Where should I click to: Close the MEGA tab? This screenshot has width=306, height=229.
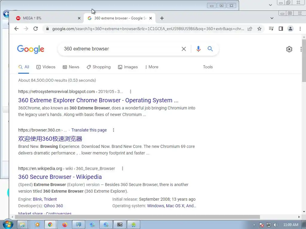point(79,18)
